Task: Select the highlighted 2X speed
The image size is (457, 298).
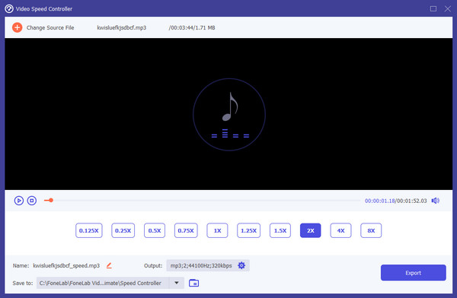Action: [x=311, y=230]
